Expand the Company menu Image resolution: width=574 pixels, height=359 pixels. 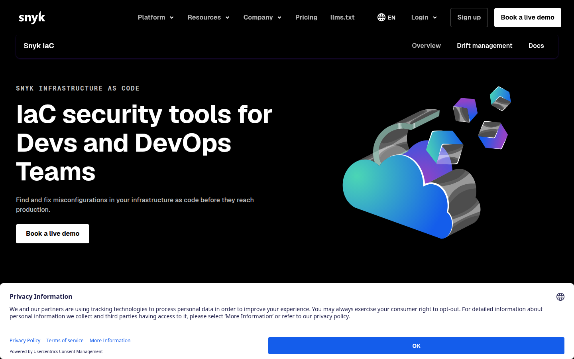[263, 18]
